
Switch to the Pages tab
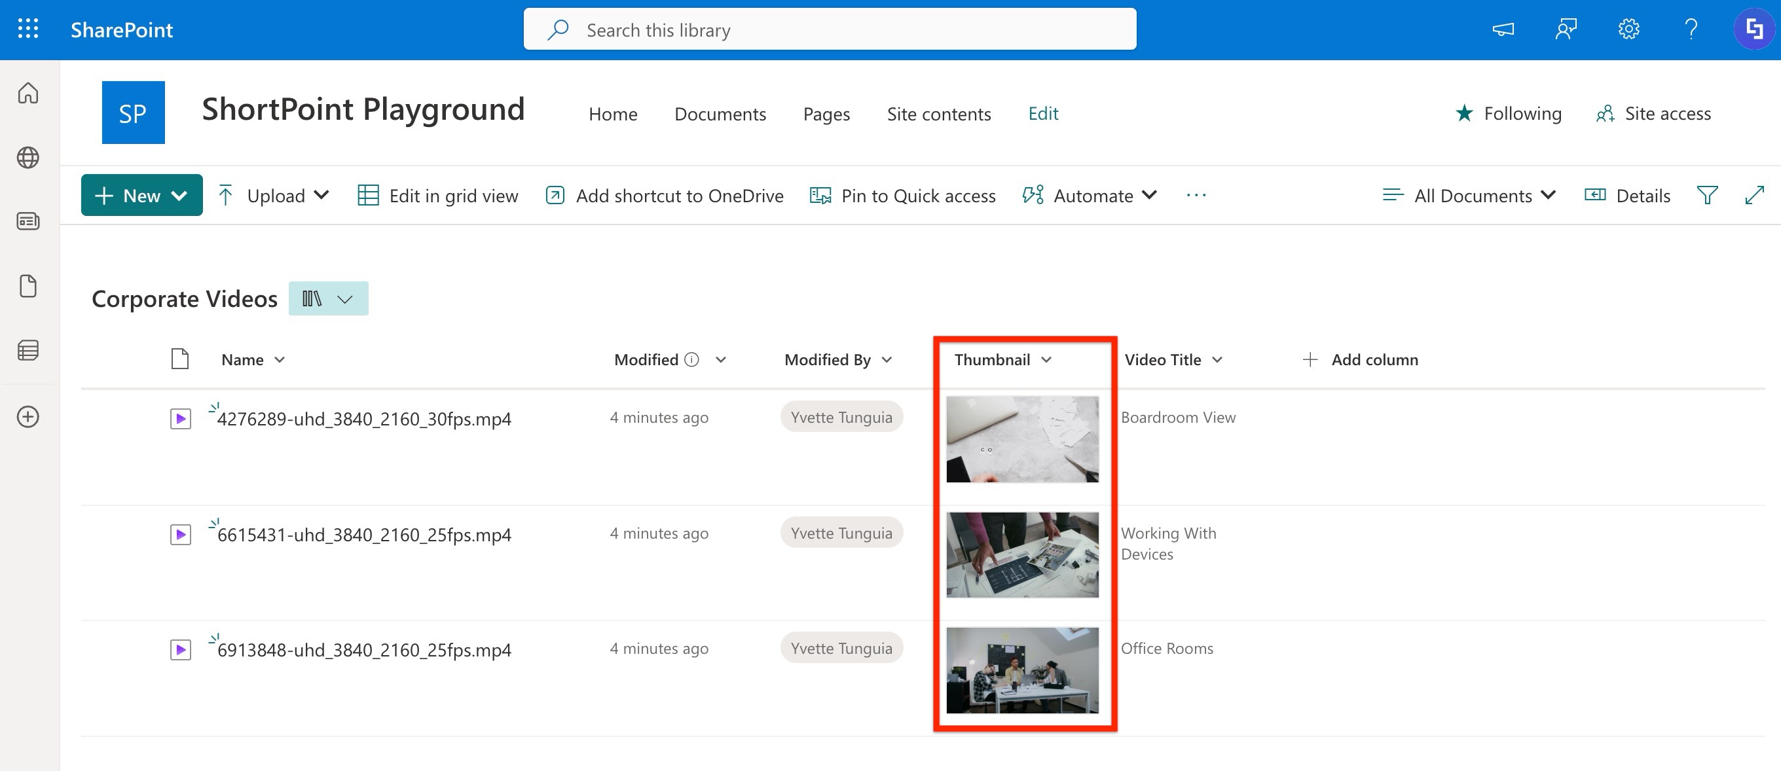826,113
